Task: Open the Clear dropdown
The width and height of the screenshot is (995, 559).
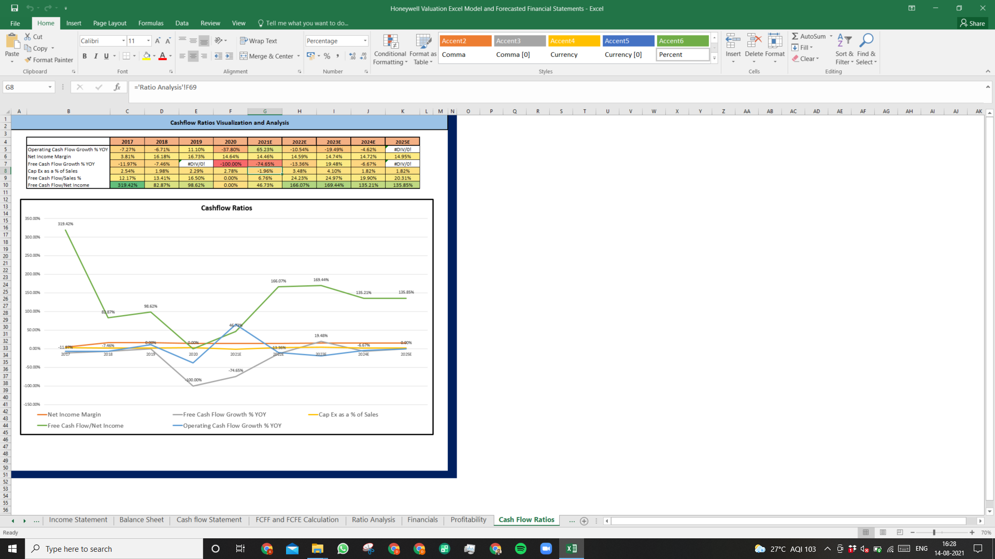Action: (805, 58)
